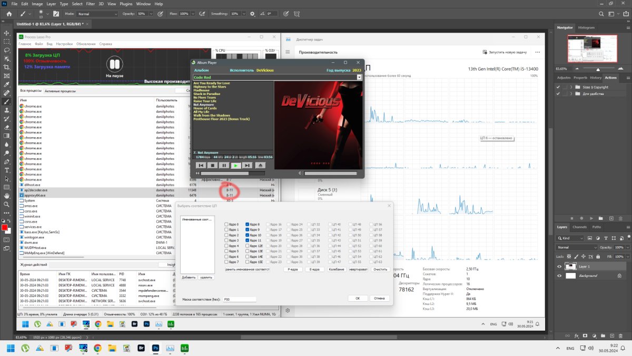
Task: Open the brush Mode dropdown
Action: tap(97, 14)
